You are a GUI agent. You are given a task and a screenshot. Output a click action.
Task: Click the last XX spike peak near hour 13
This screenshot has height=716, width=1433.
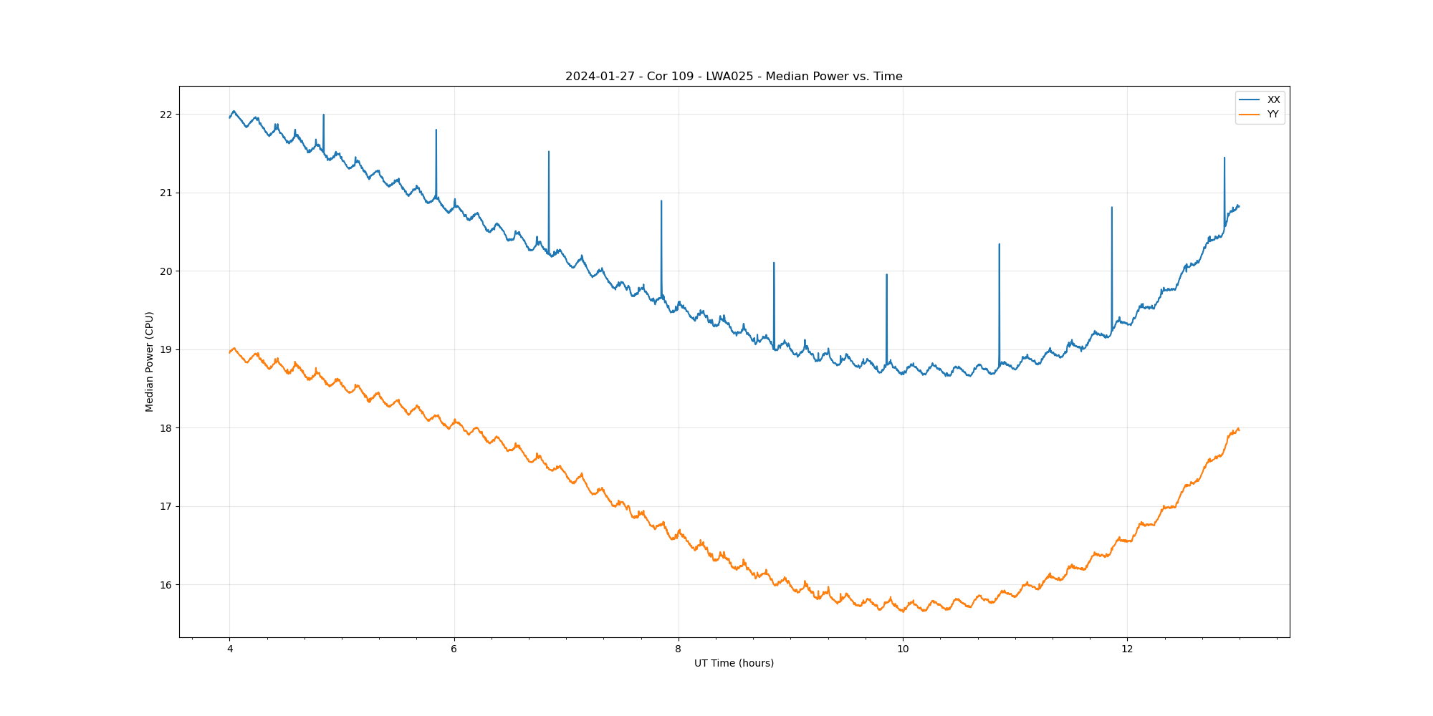(x=1224, y=158)
